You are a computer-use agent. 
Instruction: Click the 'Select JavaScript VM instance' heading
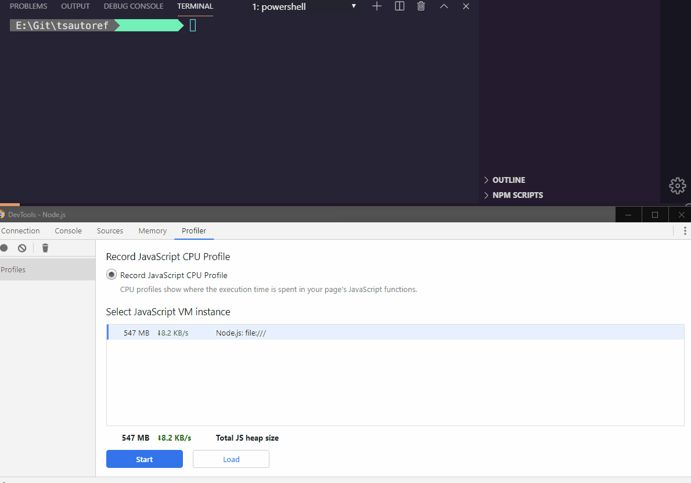168,312
